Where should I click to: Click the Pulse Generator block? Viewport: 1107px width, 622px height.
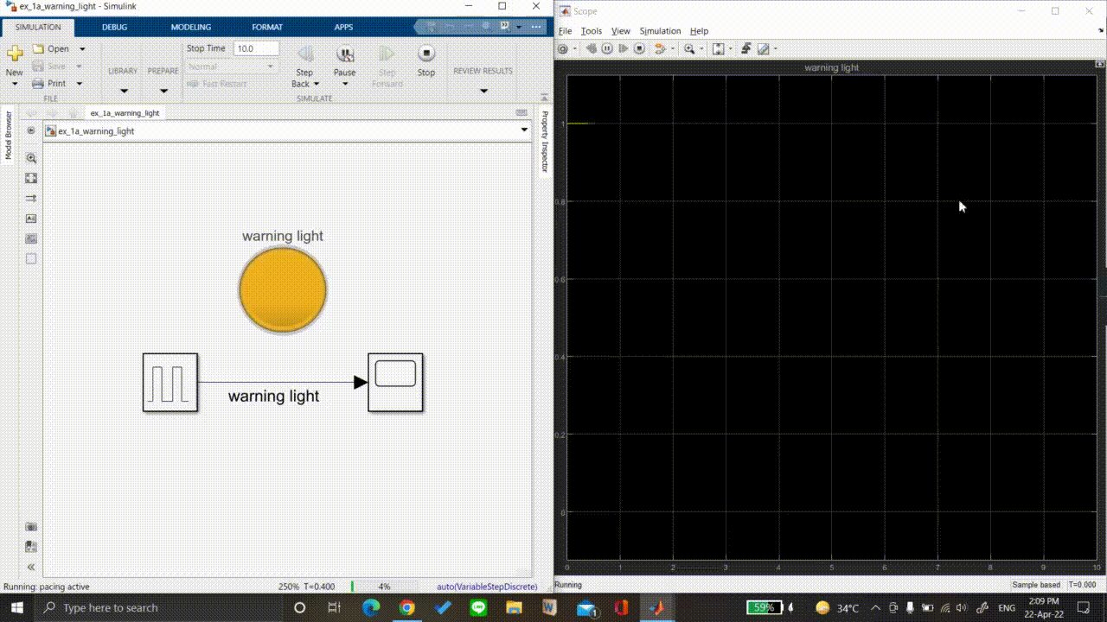170,383
